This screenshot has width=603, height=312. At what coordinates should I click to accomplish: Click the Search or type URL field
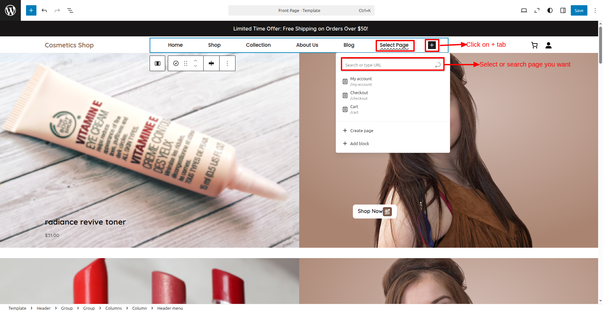click(x=389, y=65)
